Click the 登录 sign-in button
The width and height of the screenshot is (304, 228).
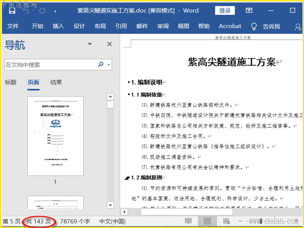coord(225,11)
